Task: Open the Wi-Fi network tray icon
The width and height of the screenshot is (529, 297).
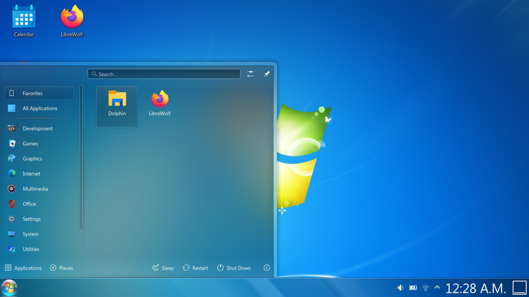Action: pos(425,288)
